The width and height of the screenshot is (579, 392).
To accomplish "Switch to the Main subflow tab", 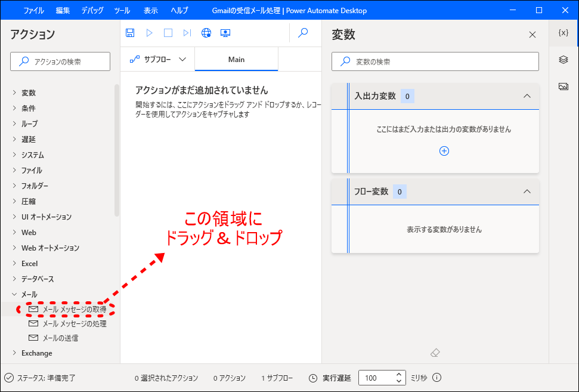I will point(236,60).
